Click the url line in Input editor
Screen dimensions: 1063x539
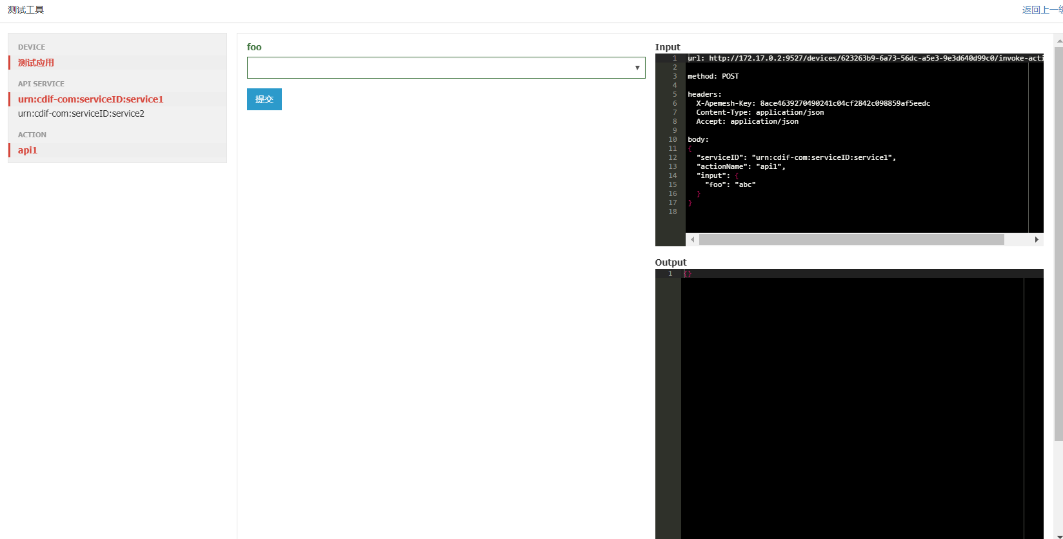(x=864, y=58)
